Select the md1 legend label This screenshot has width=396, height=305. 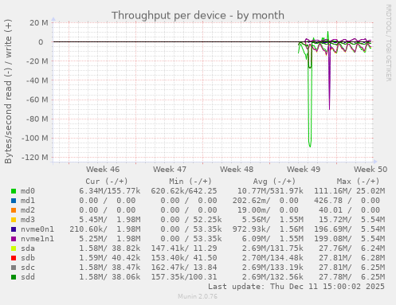tap(28, 201)
